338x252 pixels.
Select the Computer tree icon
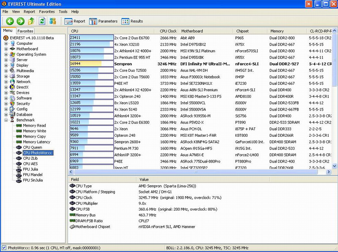pos(13,43)
